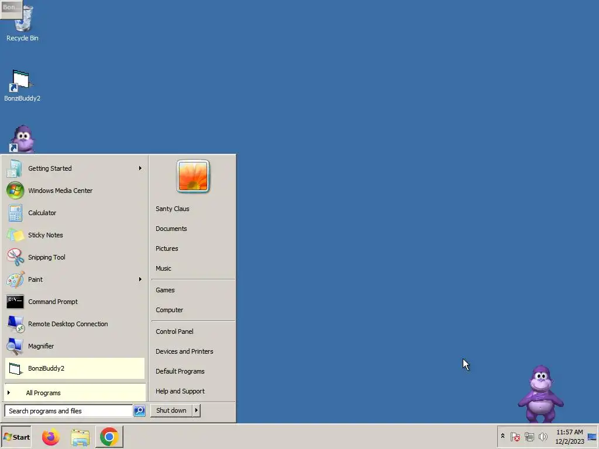Click the Bonzi gorilla character on desktop
The height and width of the screenshot is (449, 599).
541,394
